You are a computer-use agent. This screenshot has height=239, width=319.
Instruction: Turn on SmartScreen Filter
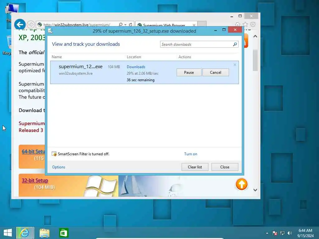(x=191, y=154)
